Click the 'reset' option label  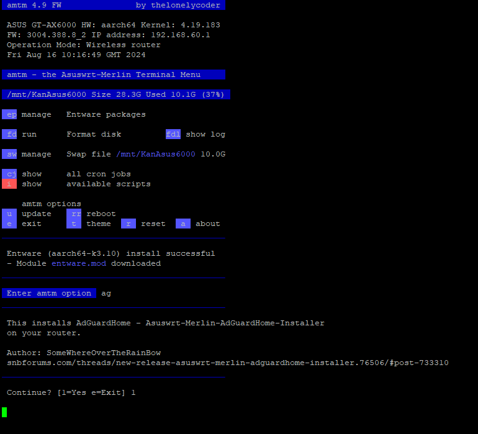[153, 224]
